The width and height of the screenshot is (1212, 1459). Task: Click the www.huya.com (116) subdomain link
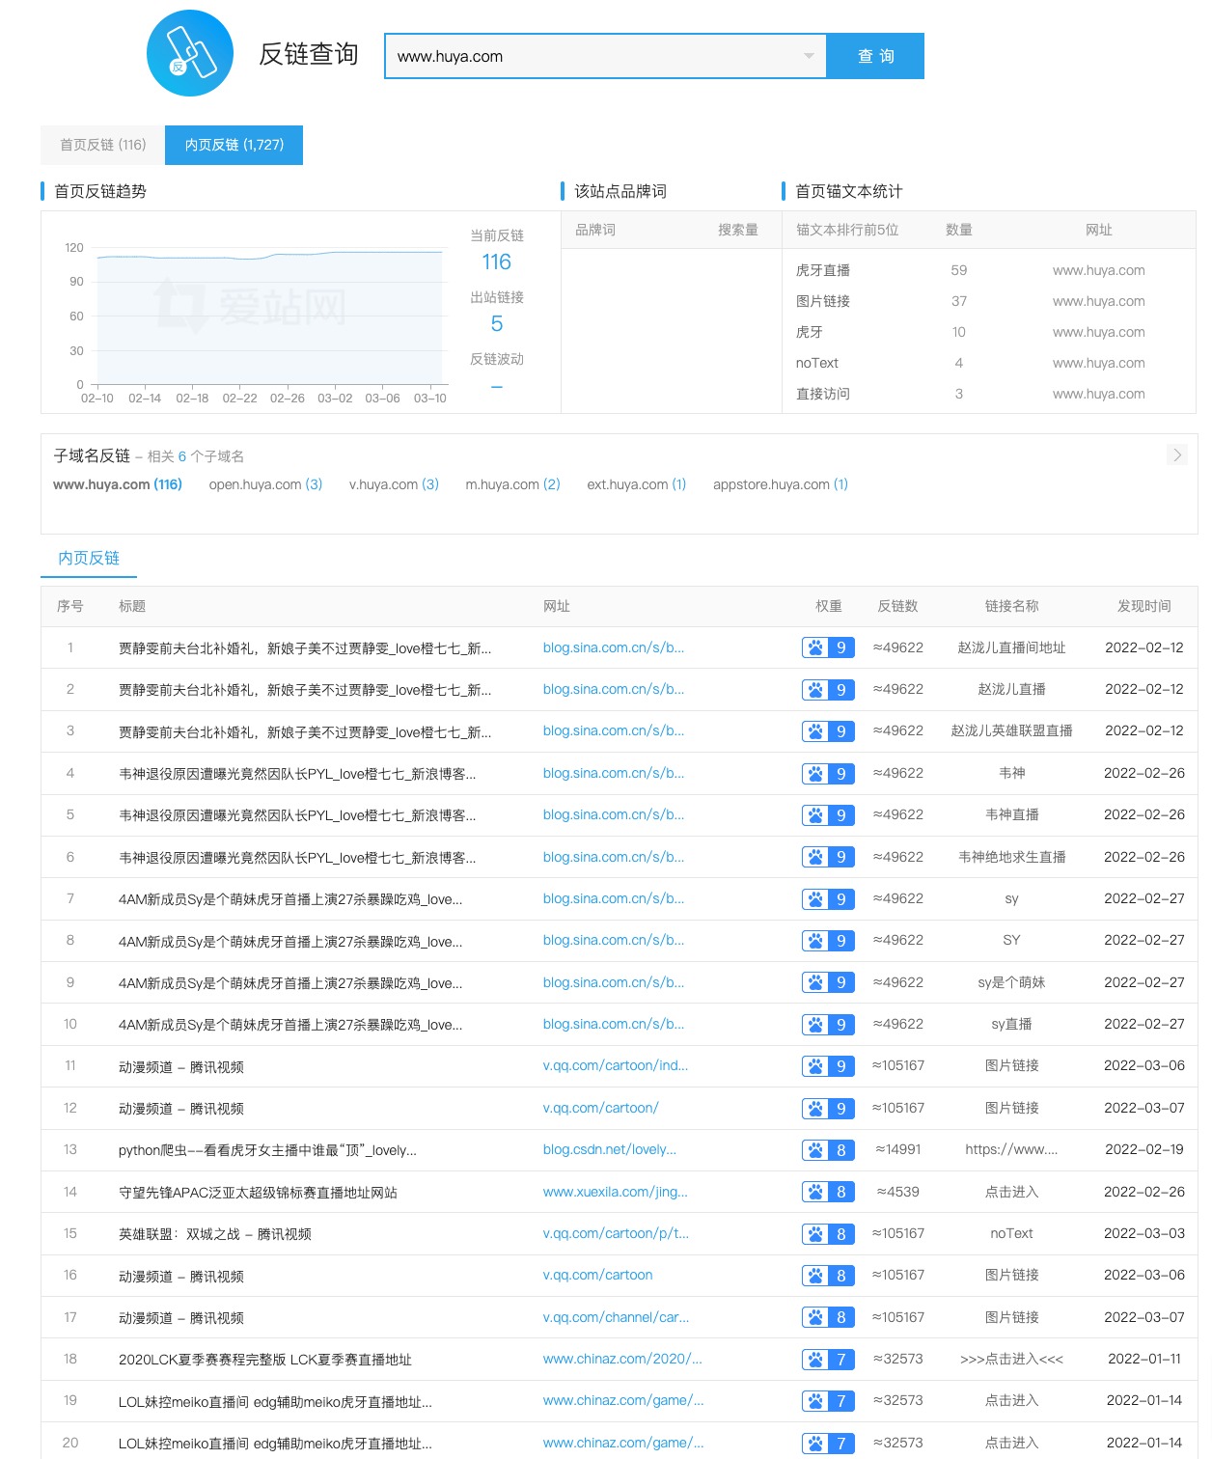click(x=117, y=484)
